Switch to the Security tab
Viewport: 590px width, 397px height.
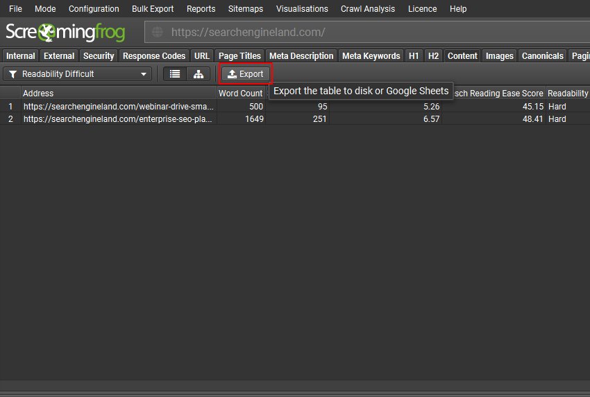click(99, 55)
